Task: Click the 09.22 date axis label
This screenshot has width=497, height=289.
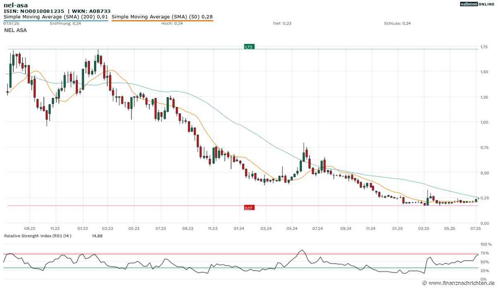Action: point(30,228)
